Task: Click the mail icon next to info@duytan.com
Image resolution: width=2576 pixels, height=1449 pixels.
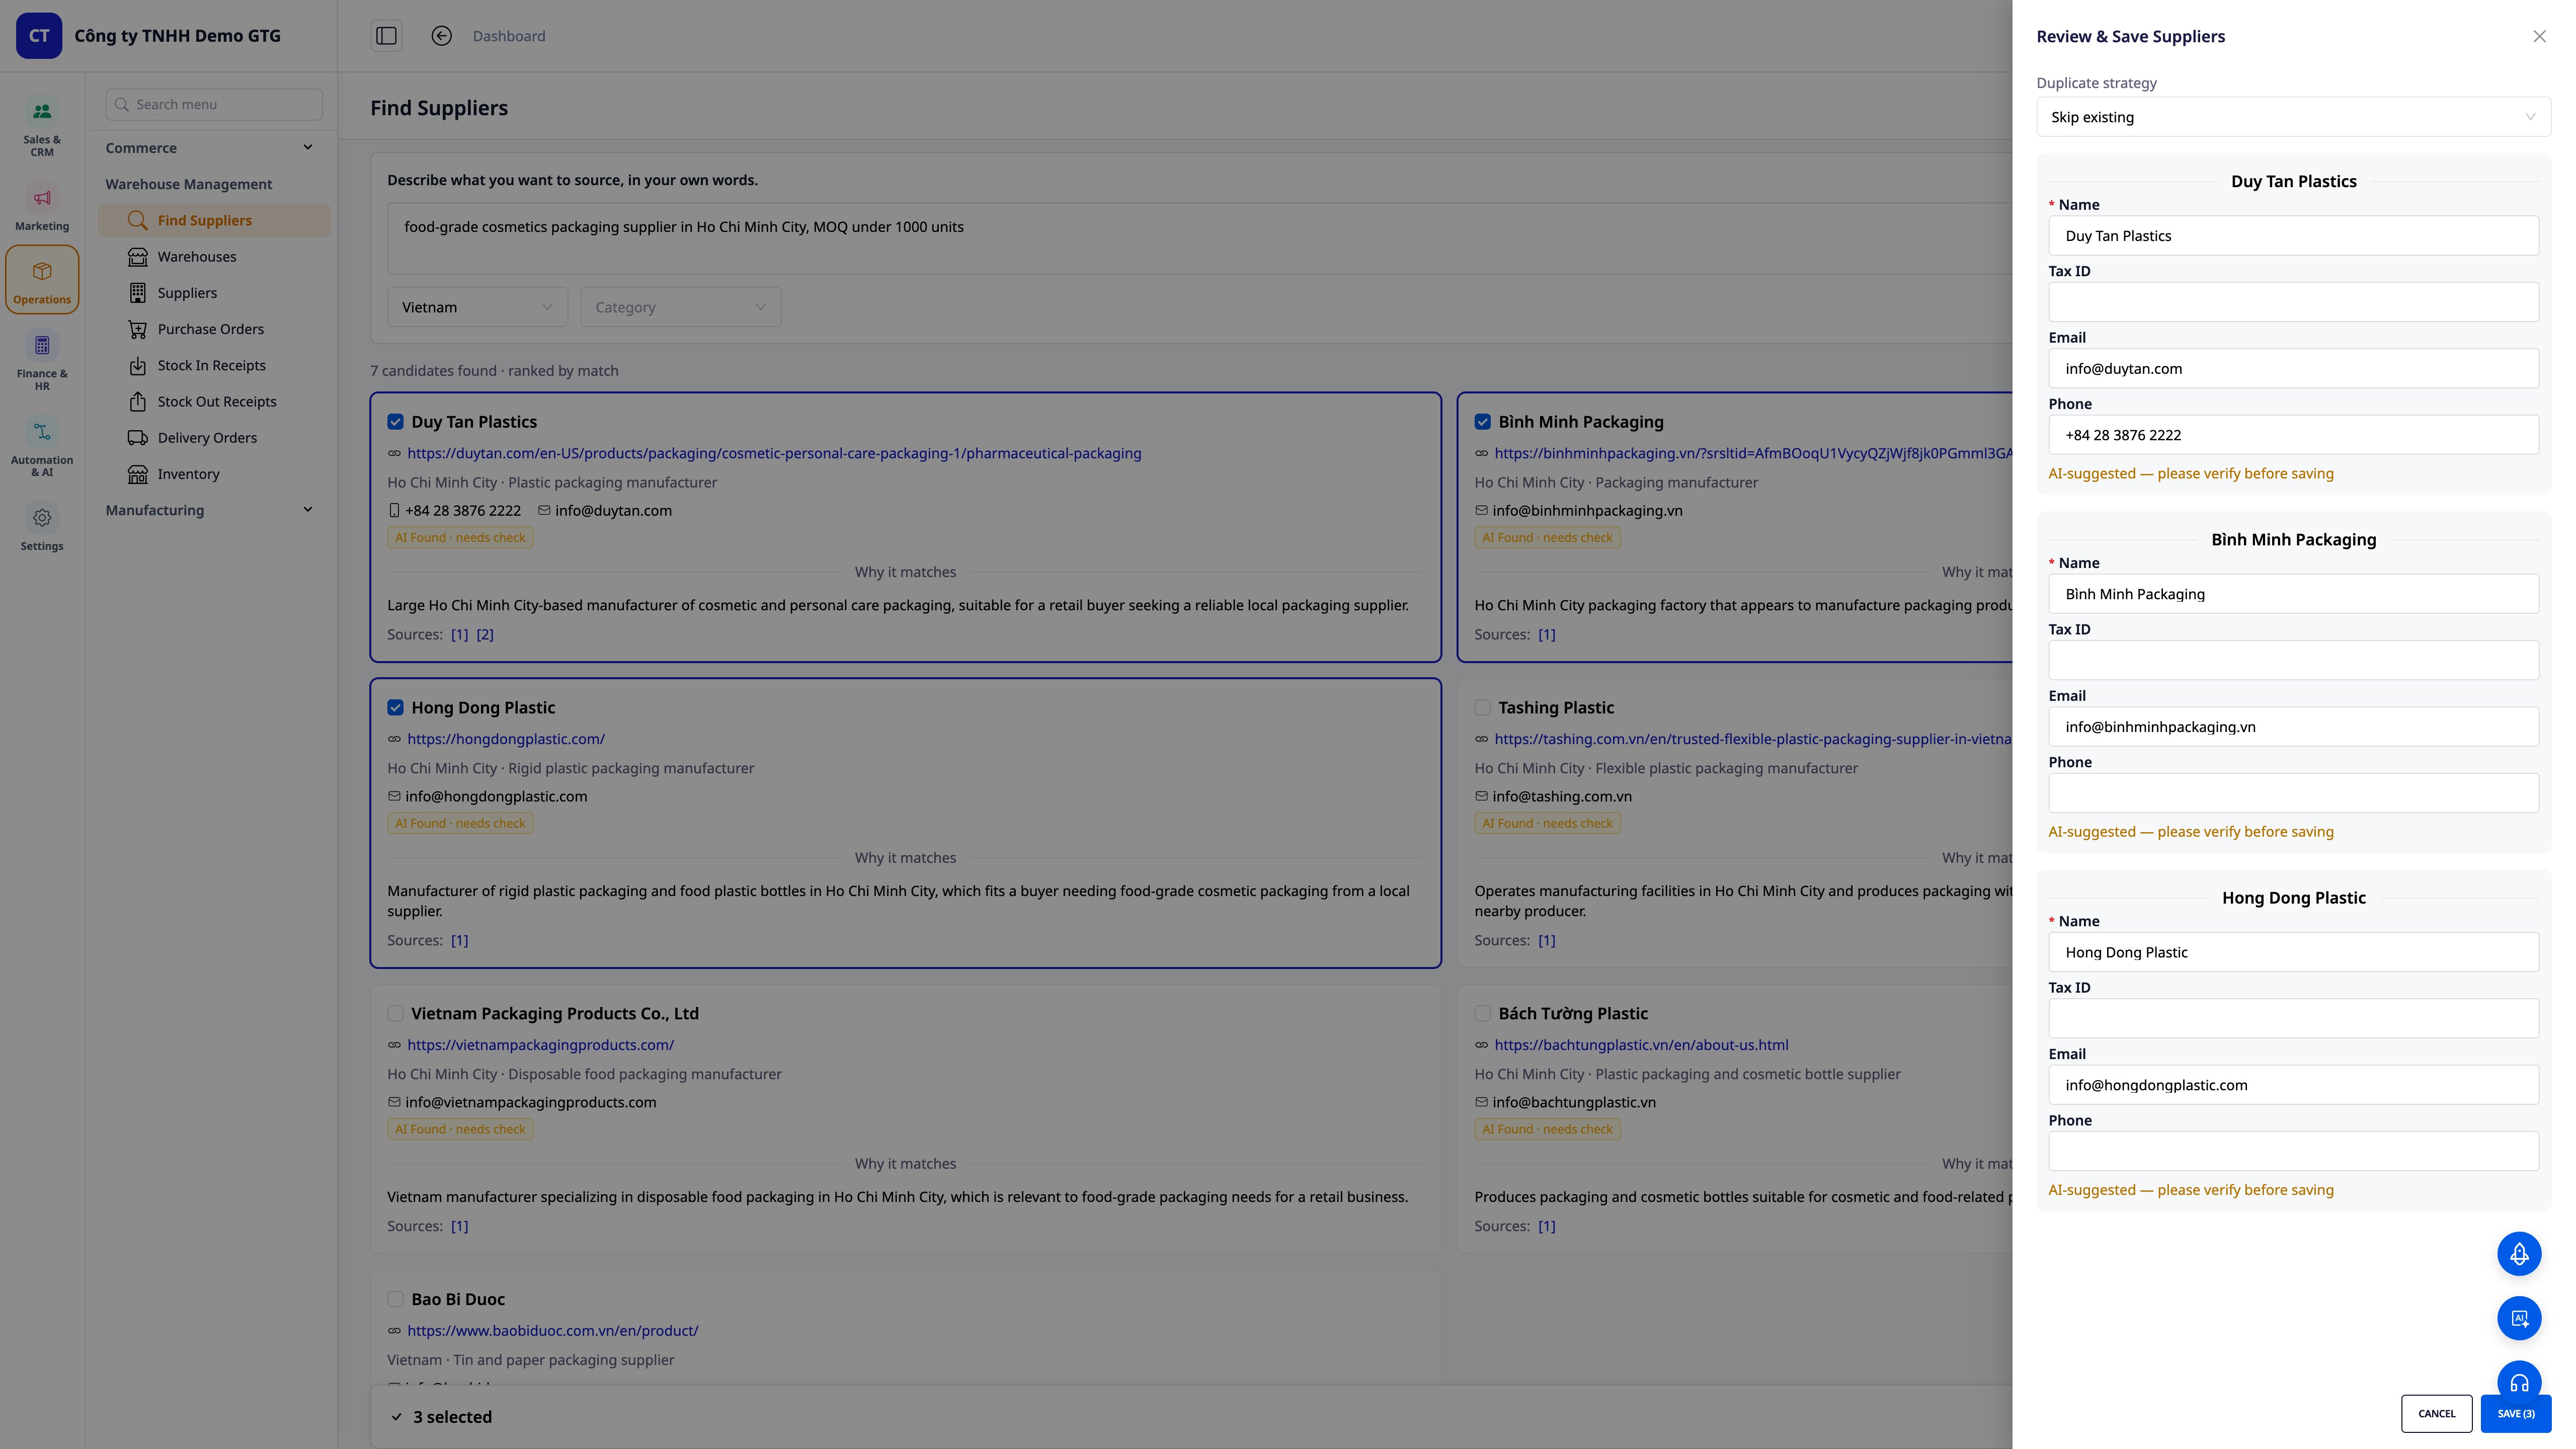Action: [544, 510]
